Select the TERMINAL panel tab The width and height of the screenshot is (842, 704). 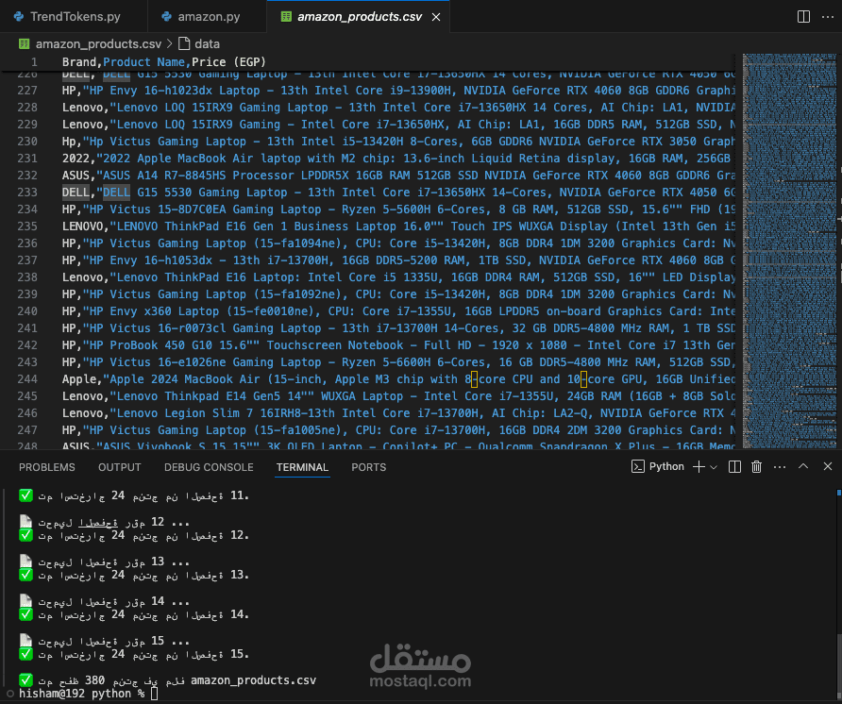click(x=302, y=467)
